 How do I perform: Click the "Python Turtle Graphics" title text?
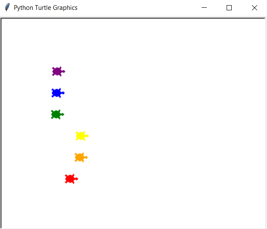coord(46,8)
